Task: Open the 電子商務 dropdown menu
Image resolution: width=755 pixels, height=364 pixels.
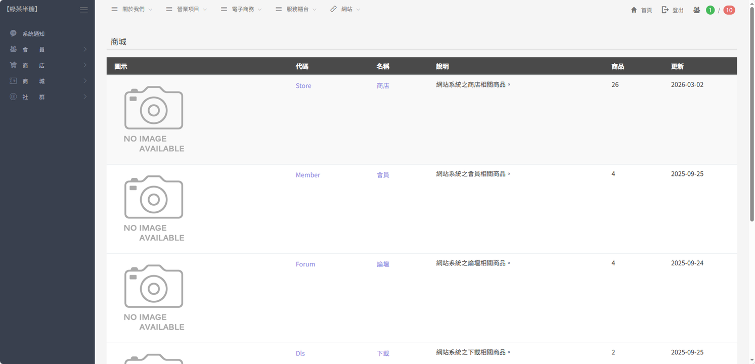Action: [242, 9]
